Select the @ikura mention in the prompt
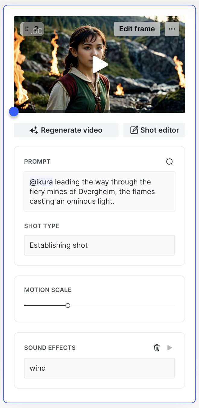The width and height of the screenshot is (199, 408). click(41, 182)
